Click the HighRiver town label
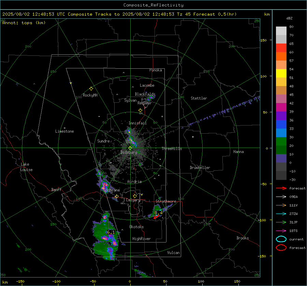 coord(142,239)
